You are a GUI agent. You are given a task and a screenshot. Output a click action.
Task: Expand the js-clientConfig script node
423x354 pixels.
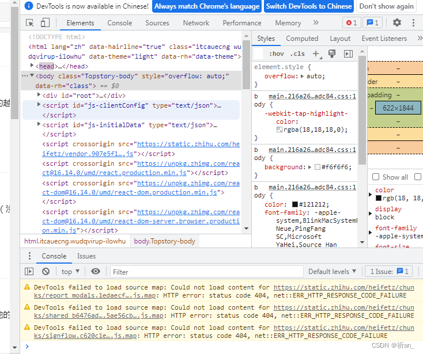[39, 105]
